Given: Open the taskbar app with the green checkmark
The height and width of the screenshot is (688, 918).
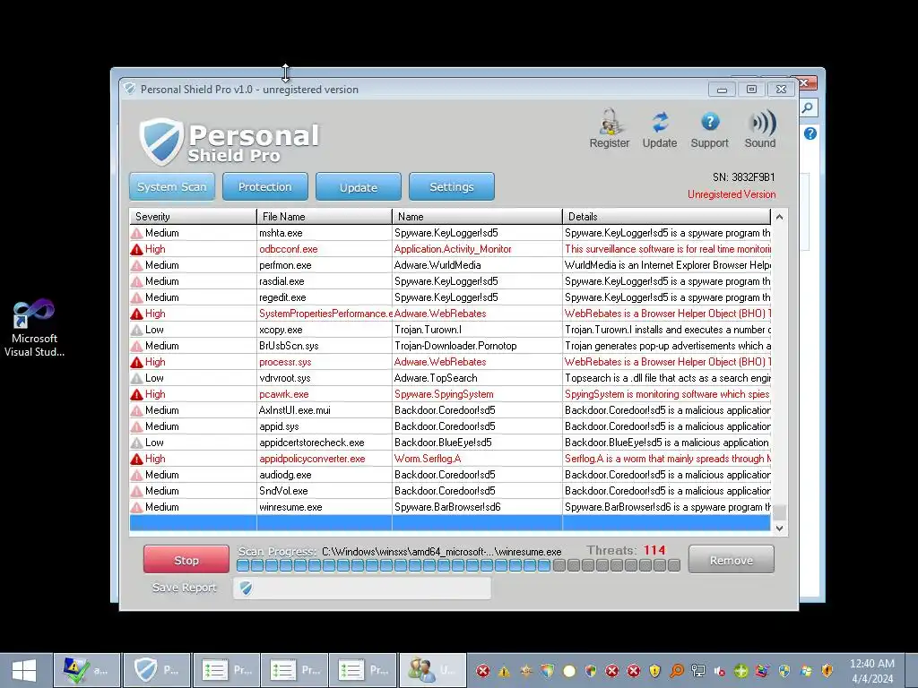Looking at the screenshot, I should 87,670.
